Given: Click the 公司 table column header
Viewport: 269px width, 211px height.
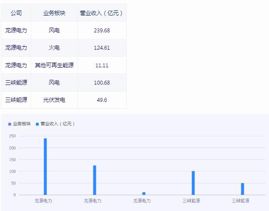Looking at the screenshot, I should tap(16, 13).
